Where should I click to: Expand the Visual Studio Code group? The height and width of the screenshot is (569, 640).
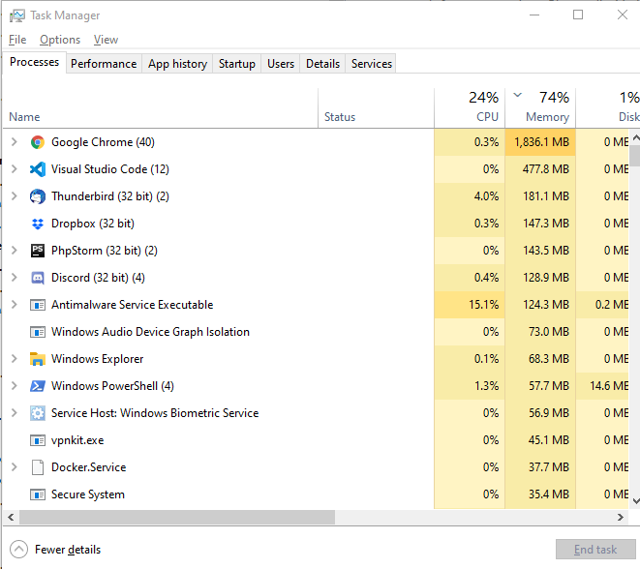15,169
